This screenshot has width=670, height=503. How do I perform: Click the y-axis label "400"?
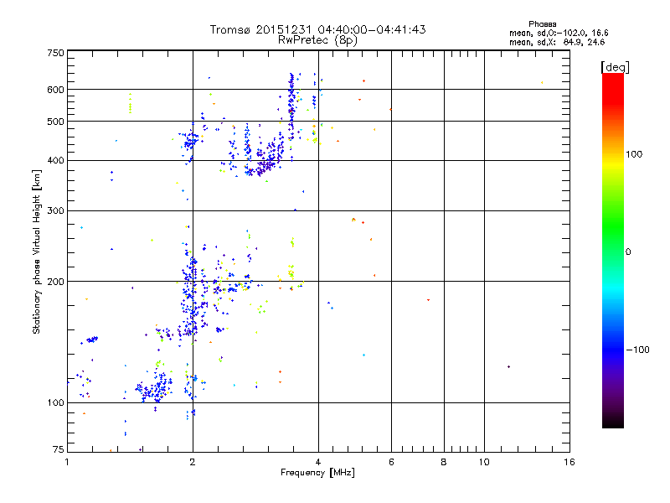pos(56,161)
